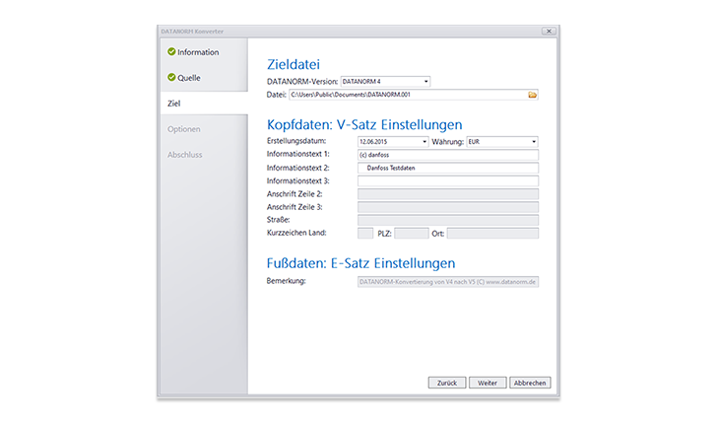Click the green checkmark icon beside Quelle
718x424 pixels.
171,77
